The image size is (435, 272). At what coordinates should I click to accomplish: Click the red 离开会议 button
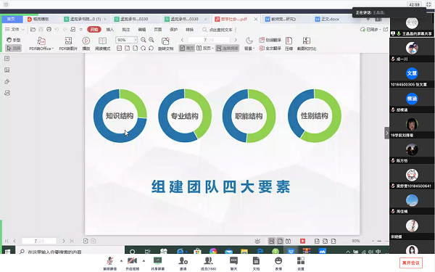click(411, 263)
